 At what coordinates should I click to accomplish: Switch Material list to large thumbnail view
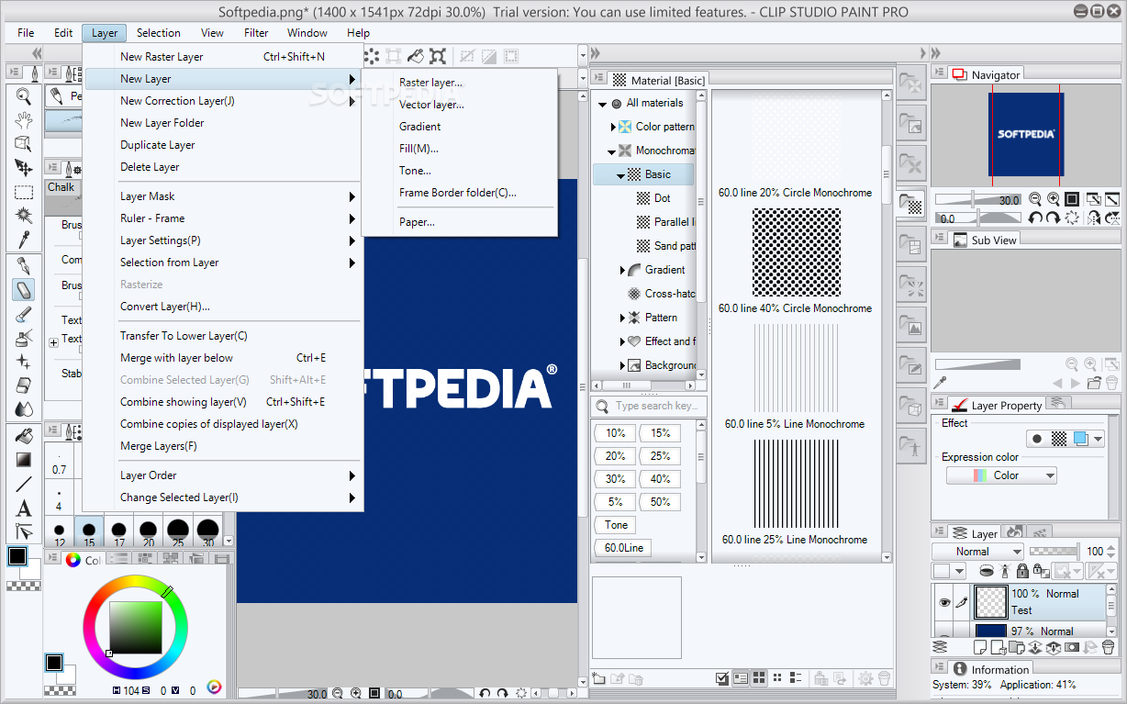point(759,678)
